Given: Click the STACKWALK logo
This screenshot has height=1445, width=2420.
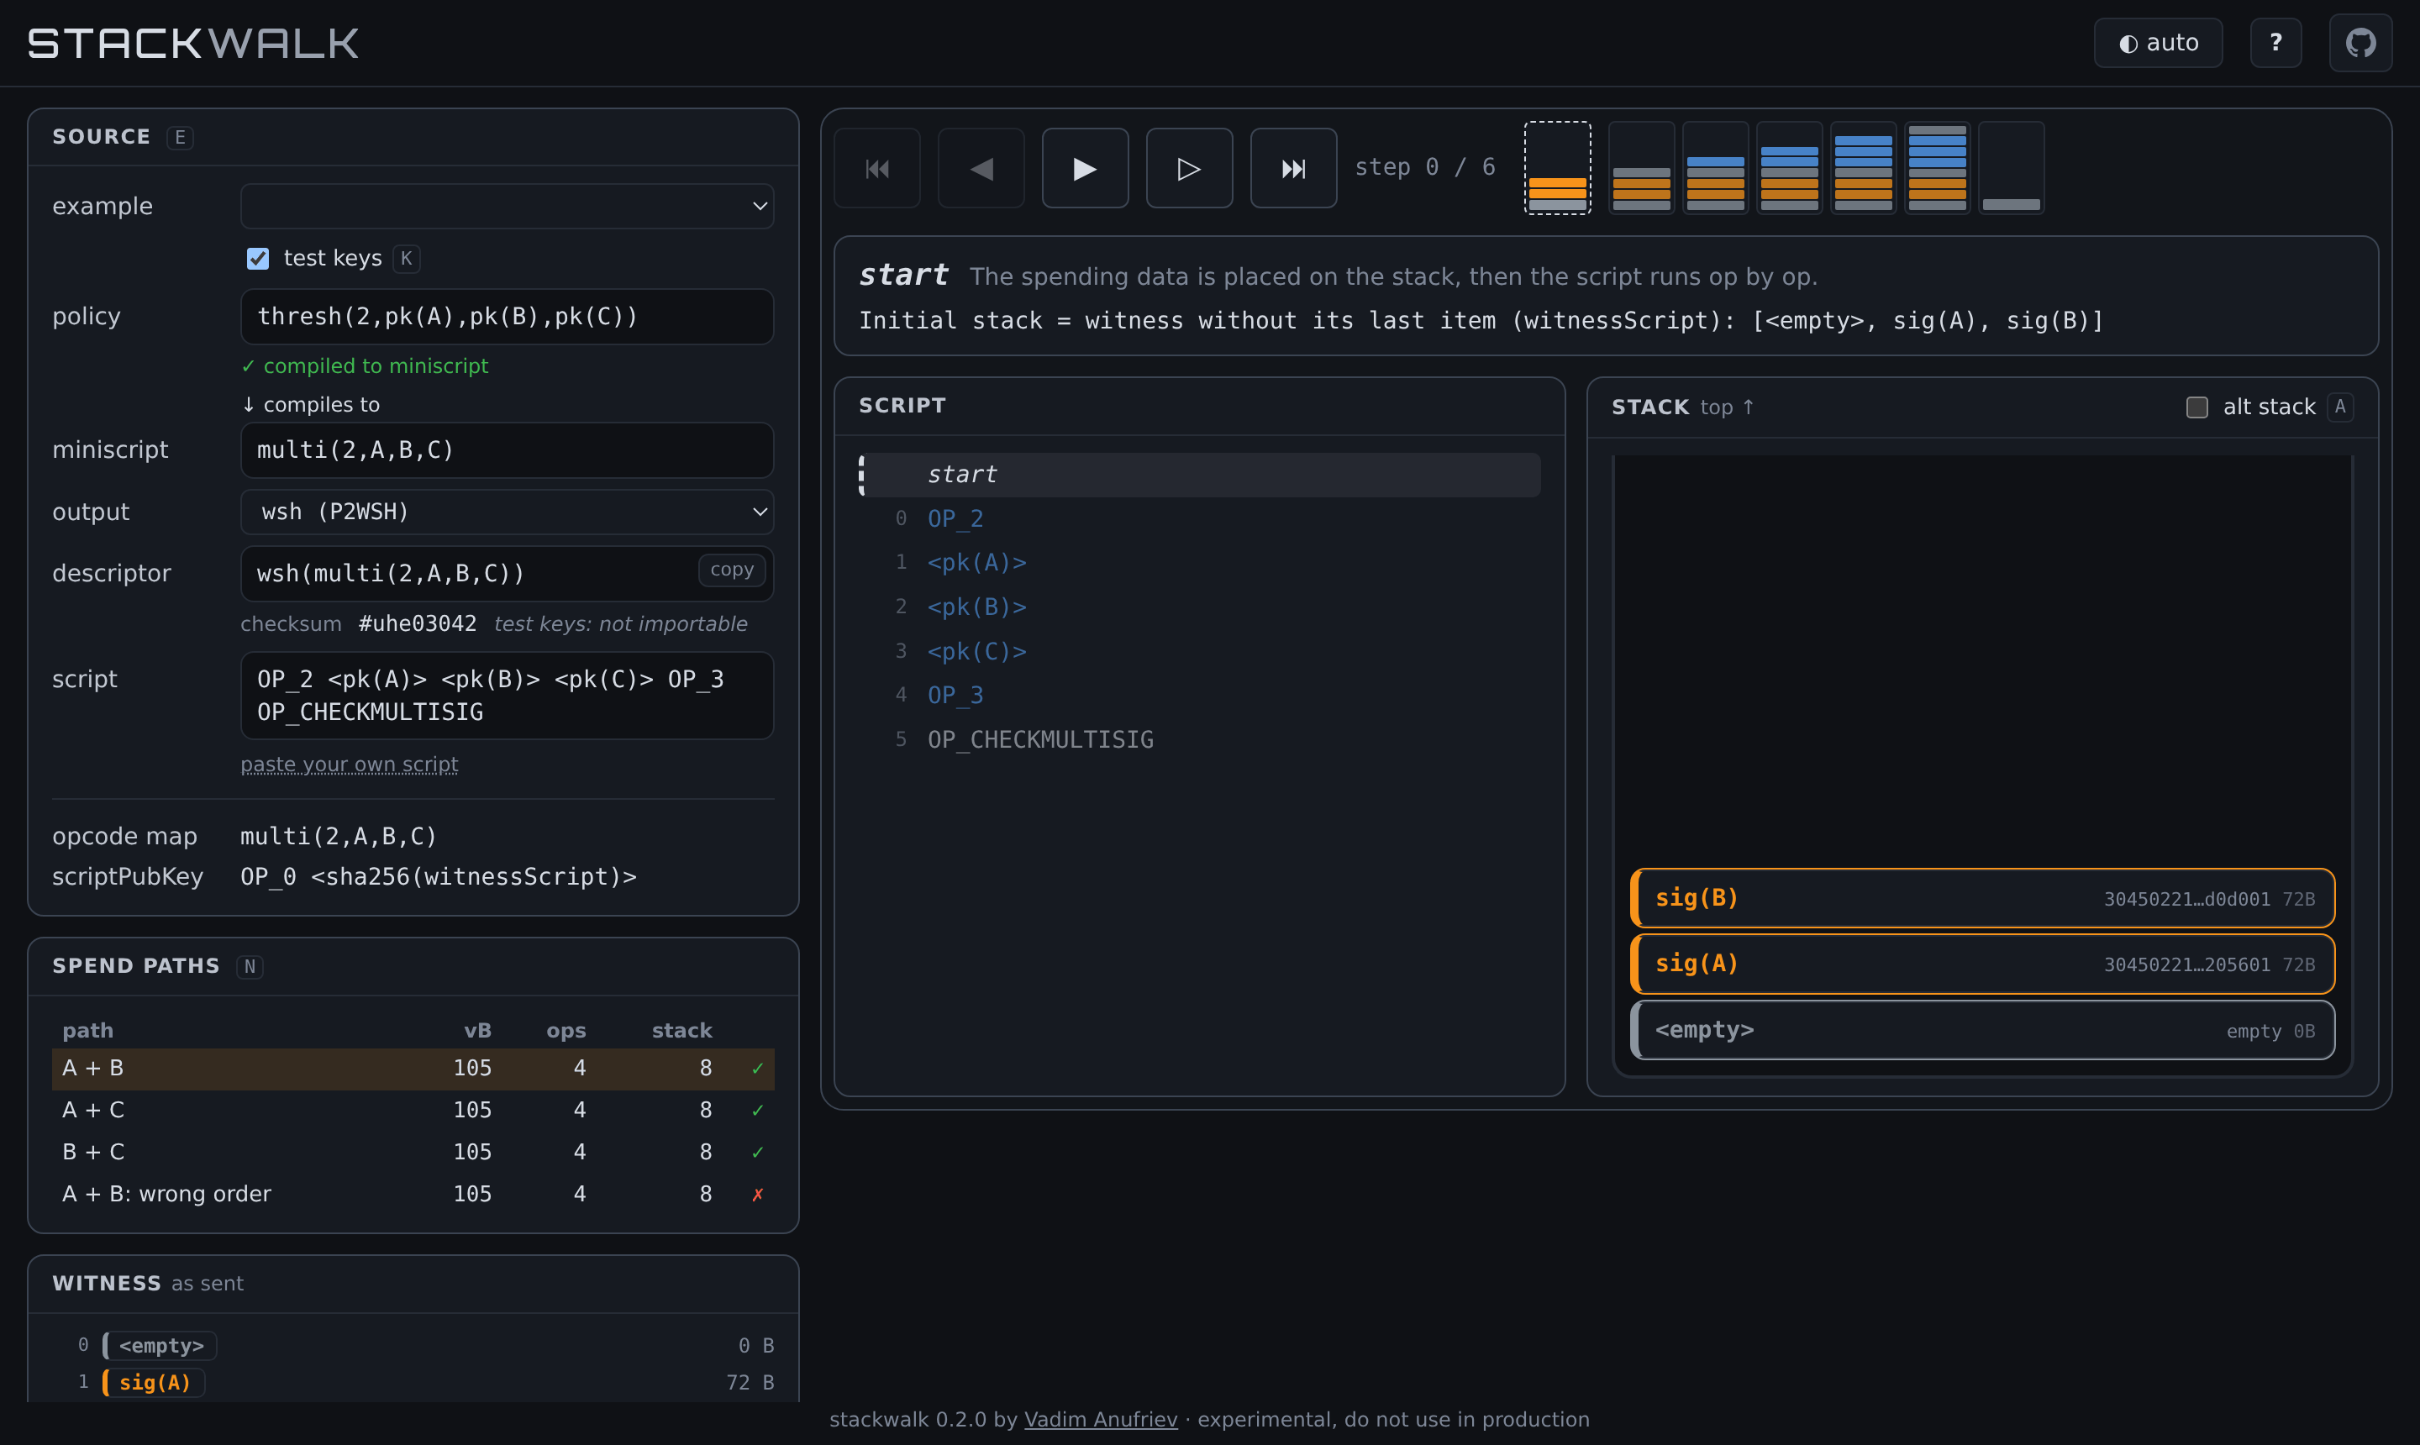Looking at the screenshot, I should (x=192, y=43).
